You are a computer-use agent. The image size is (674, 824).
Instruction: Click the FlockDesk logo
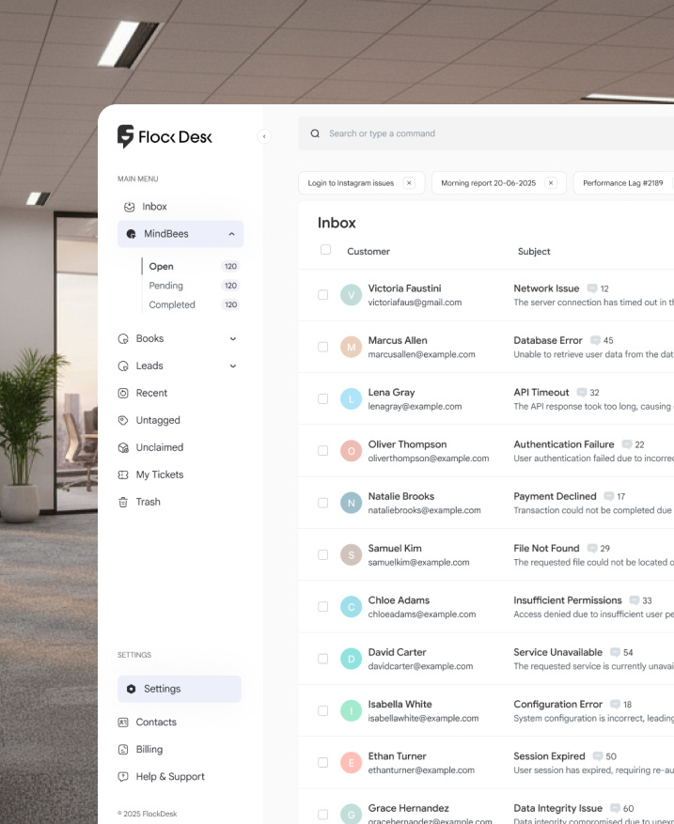pos(165,136)
